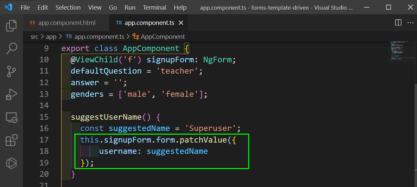Screen dimensions: 417x187
Task: Open the Extensions view
Action: (x=11, y=140)
